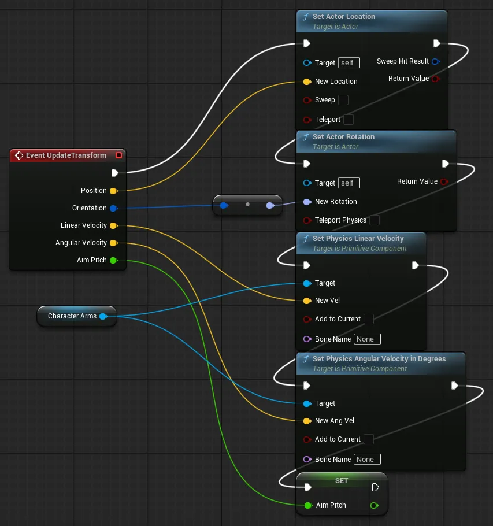This screenshot has height=526, width=493.
Task: Click the conversion node blue input pin
Action: coord(224,205)
